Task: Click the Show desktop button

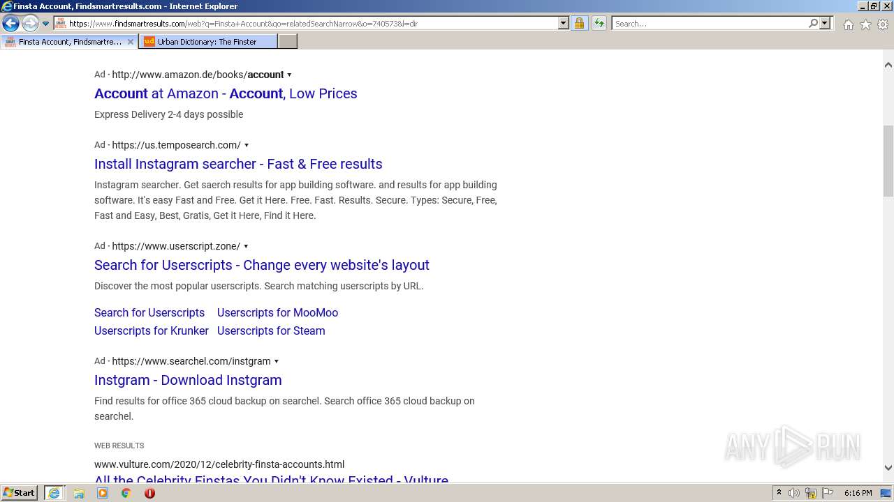Action: point(886,493)
